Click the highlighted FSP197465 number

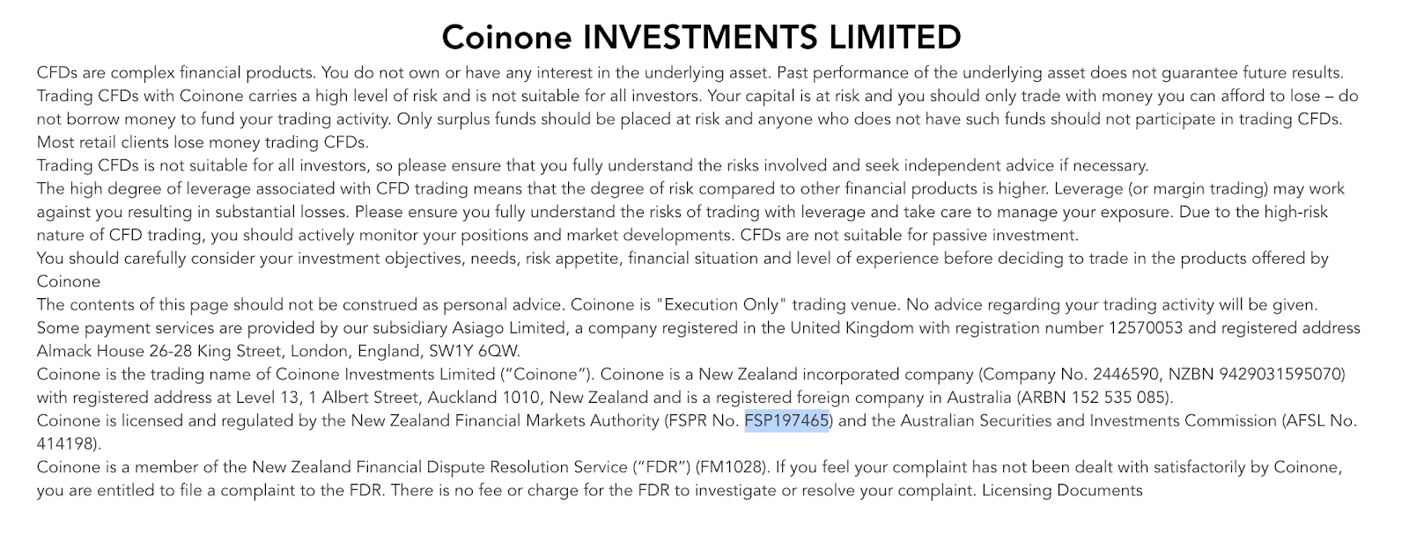point(786,420)
